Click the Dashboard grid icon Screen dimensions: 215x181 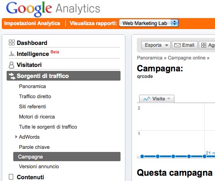tap(11, 43)
